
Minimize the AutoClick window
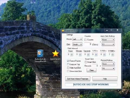click(107, 30)
